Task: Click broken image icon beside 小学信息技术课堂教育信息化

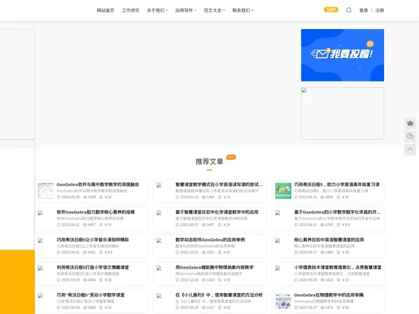Action: point(278,268)
